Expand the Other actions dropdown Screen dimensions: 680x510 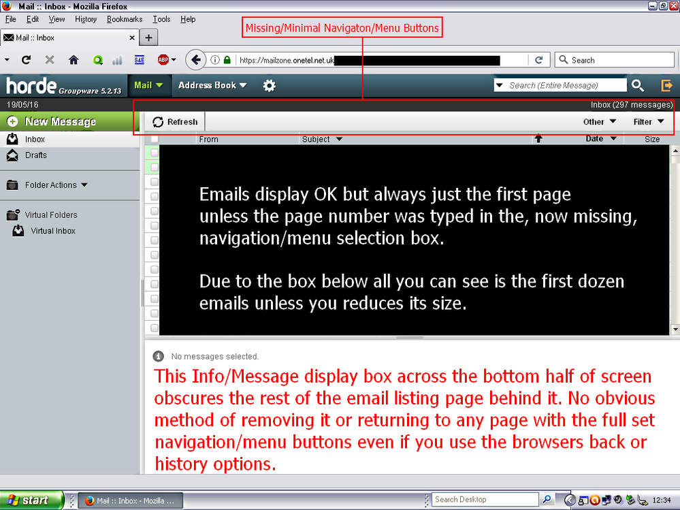click(599, 122)
